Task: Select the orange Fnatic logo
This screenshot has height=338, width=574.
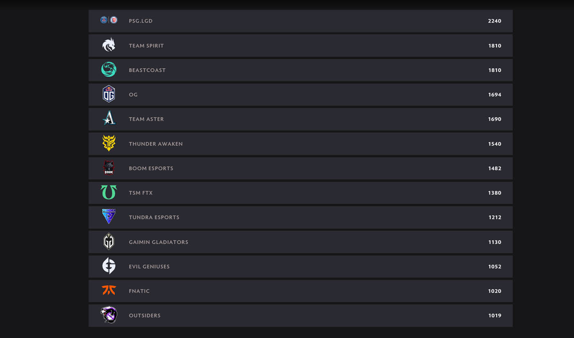Action: point(109,290)
